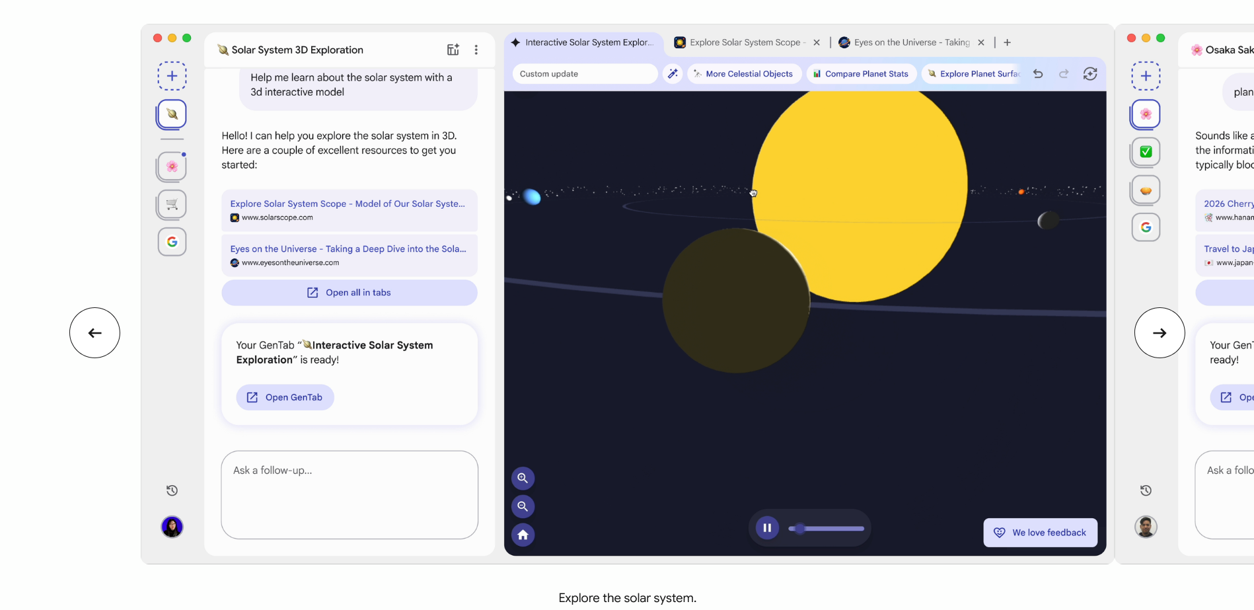This screenshot has height=610, width=1254.
Task: Click the regenerate refresh icon in toolbar
Action: 1089,74
